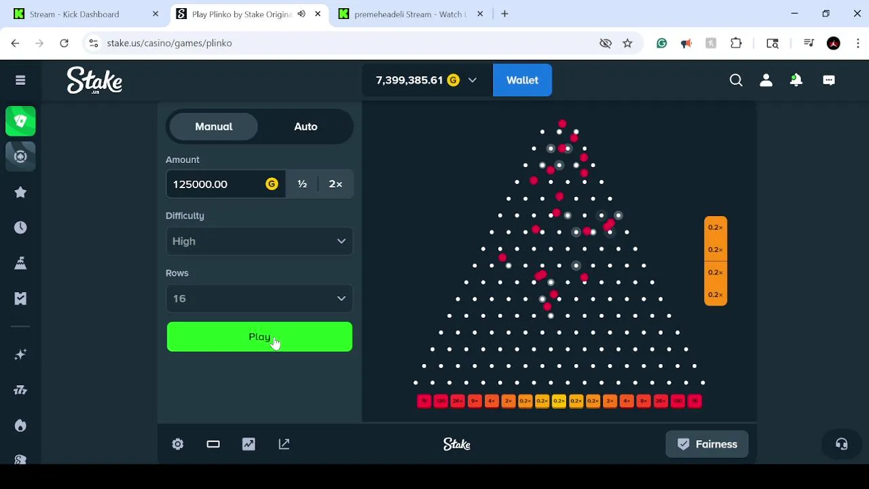Click the yellow center 0.2× bin

(x=559, y=401)
